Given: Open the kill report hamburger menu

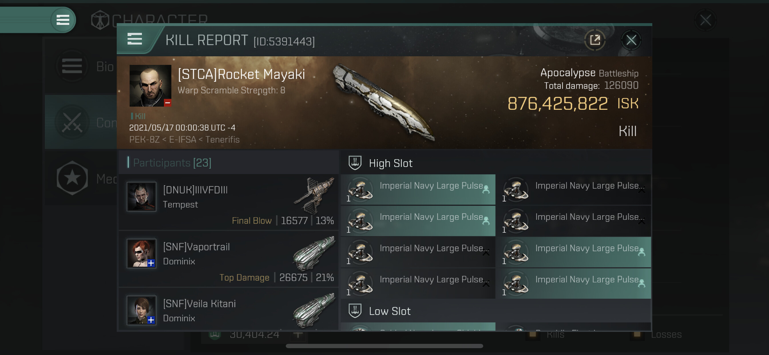Looking at the screenshot, I should (x=135, y=39).
